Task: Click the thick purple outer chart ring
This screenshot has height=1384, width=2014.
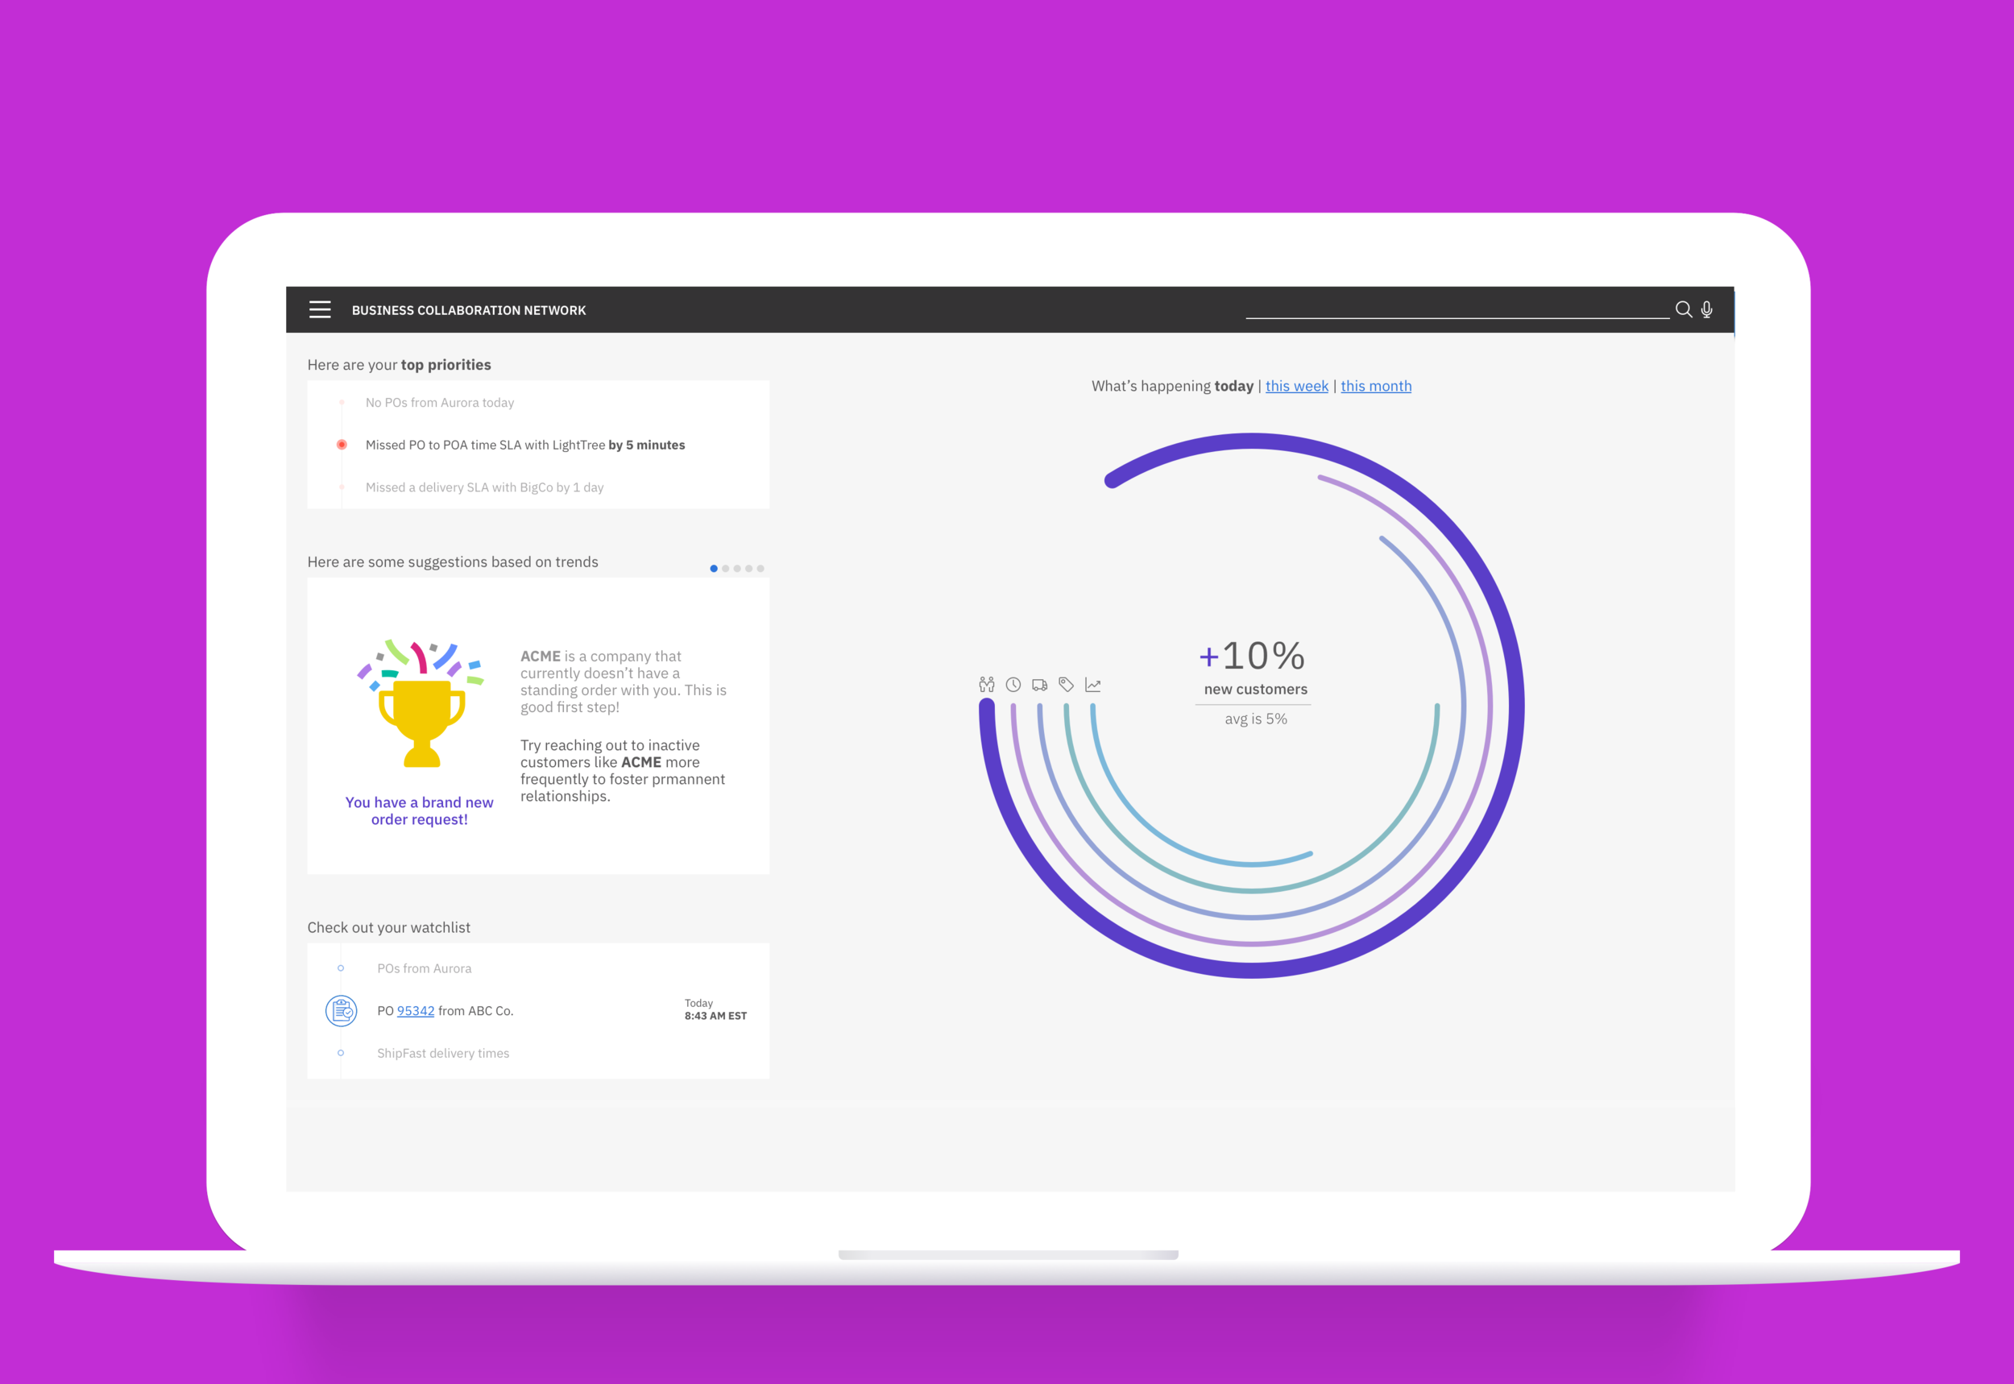Action: (x=1515, y=707)
